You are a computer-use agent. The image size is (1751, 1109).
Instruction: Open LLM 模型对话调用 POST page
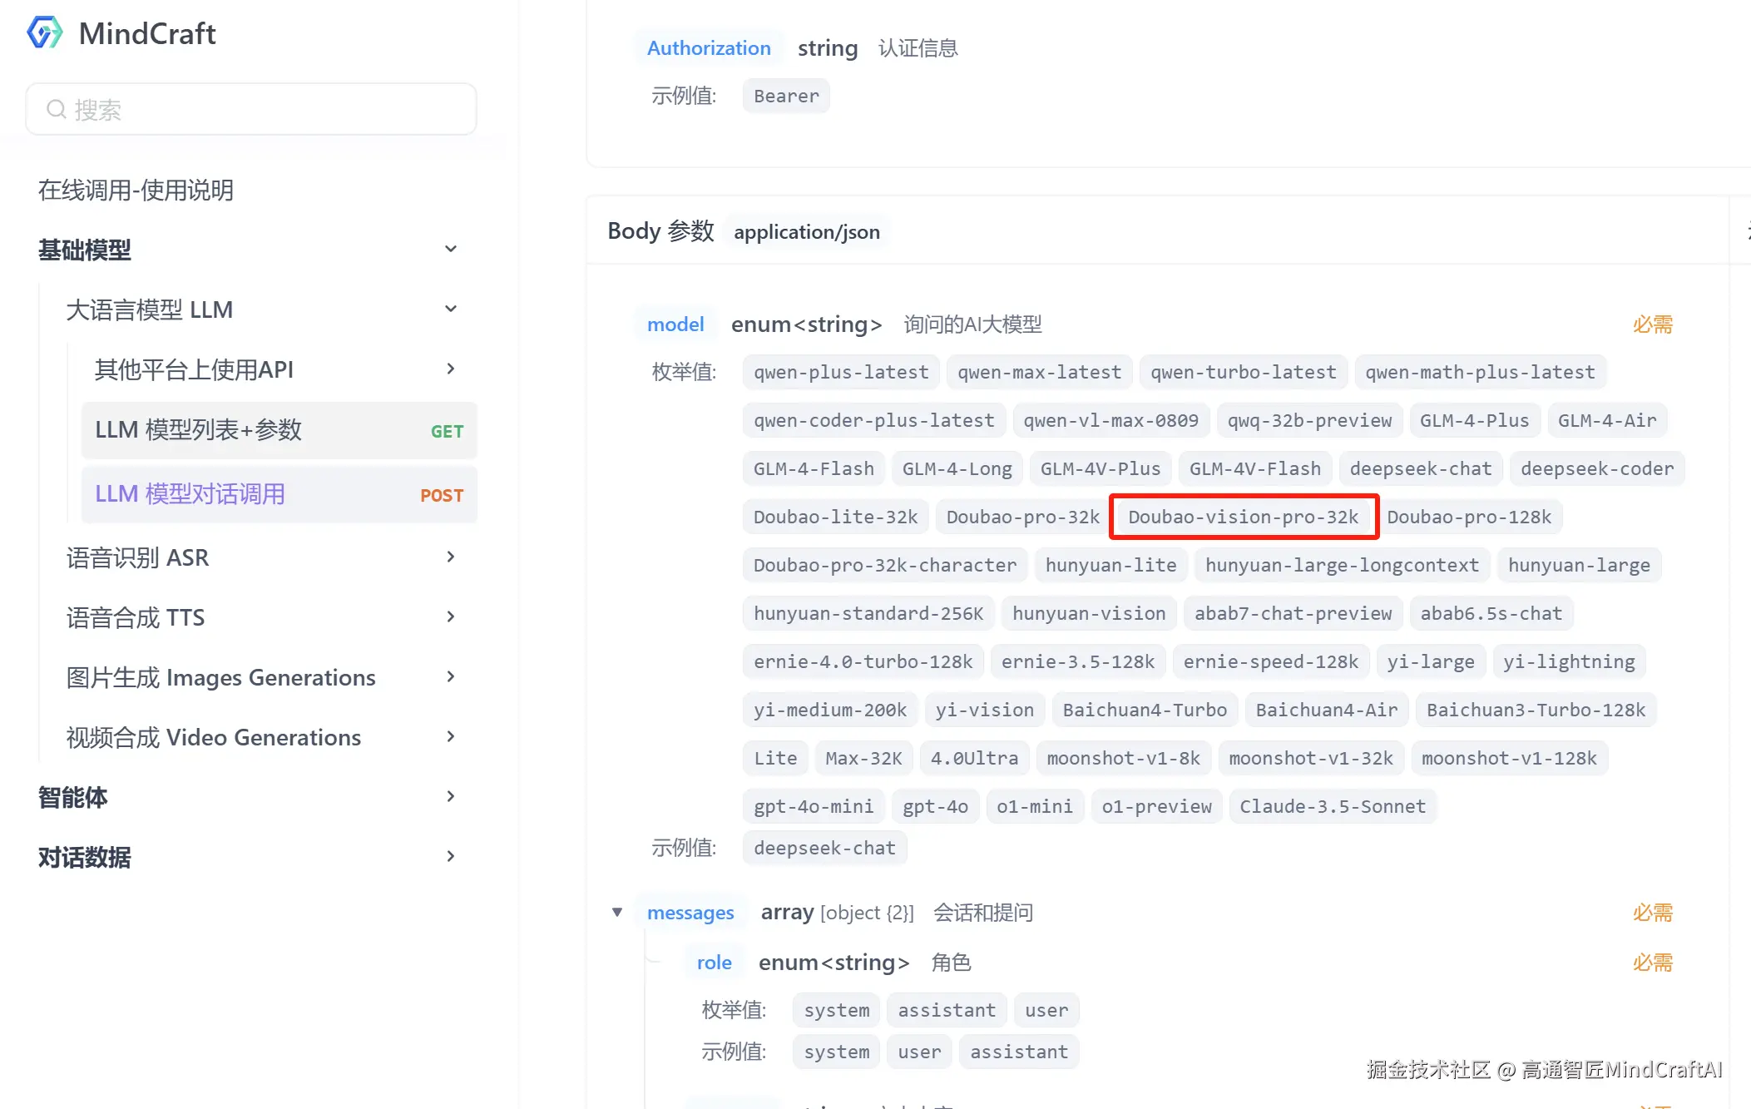click(279, 494)
